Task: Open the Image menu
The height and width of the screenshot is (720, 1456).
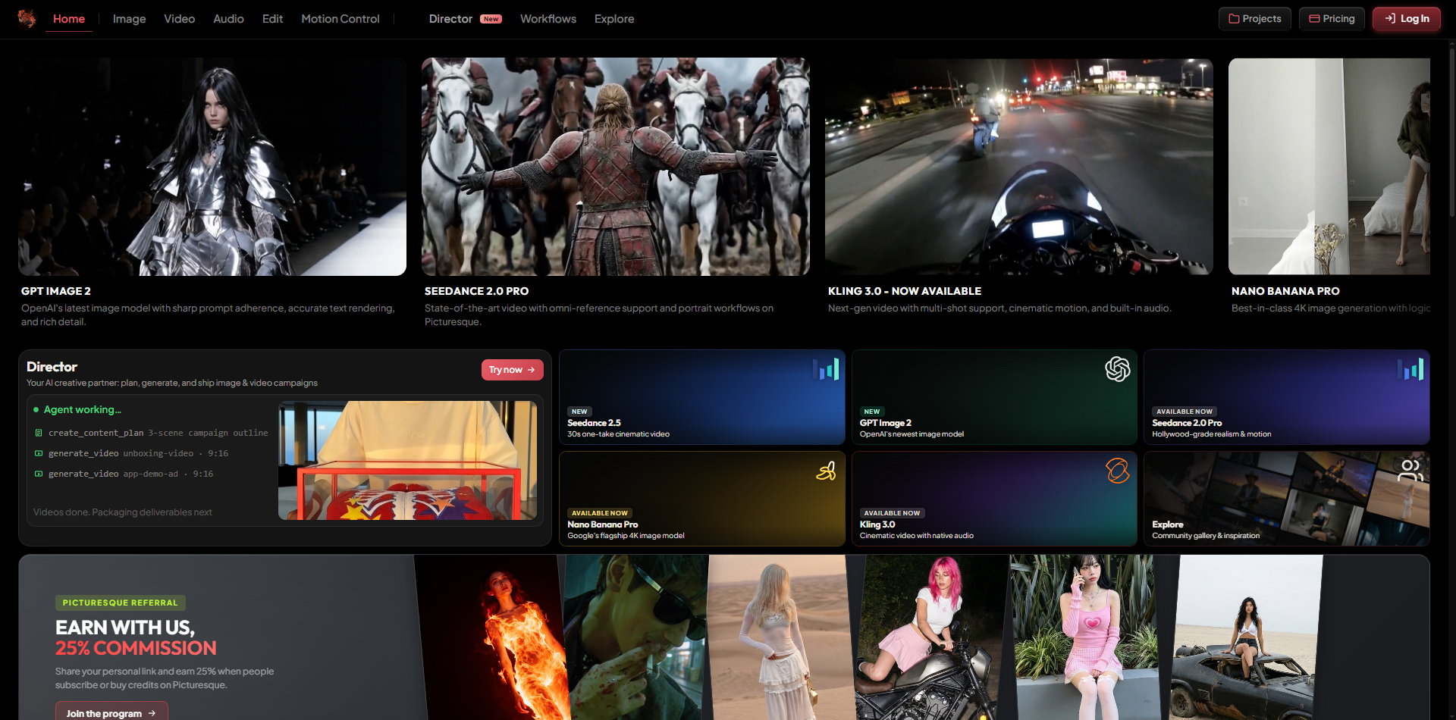Action: click(129, 19)
